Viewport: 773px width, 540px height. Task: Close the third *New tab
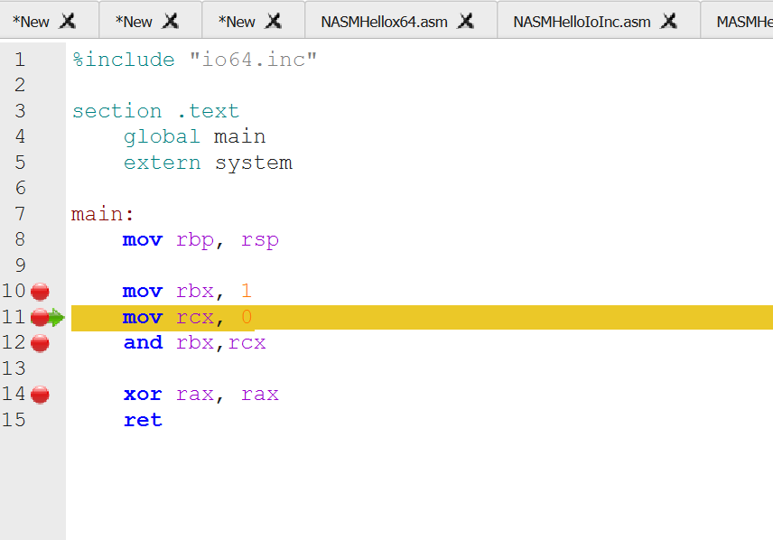(274, 21)
